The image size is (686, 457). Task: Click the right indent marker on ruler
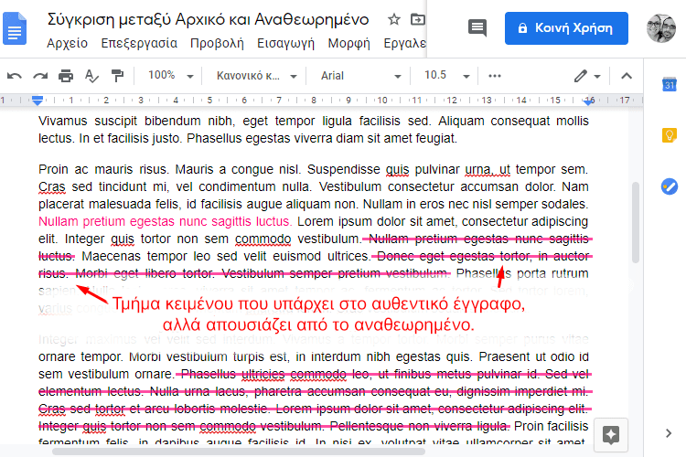pyautogui.click(x=589, y=101)
